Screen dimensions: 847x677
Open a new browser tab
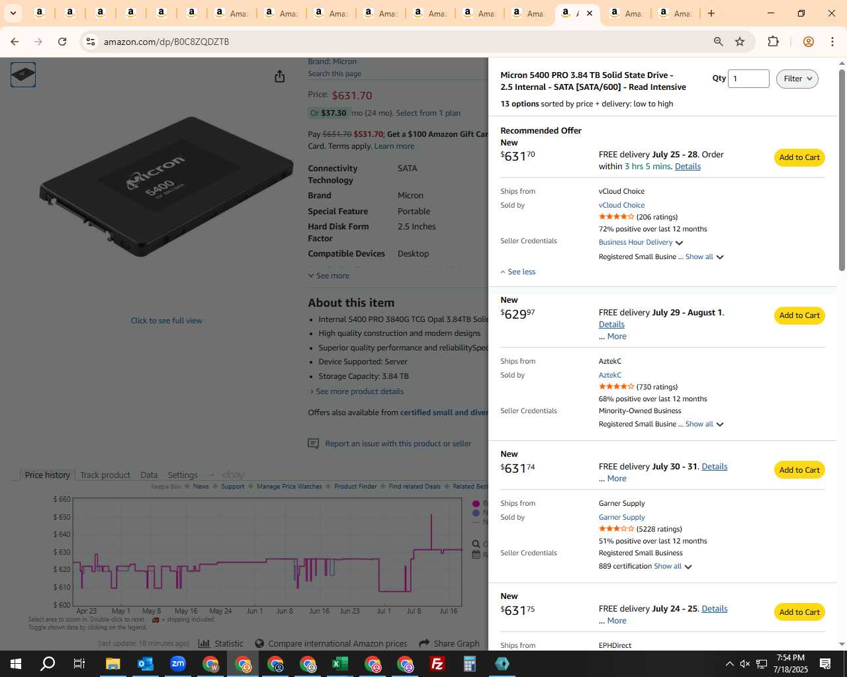pyautogui.click(x=711, y=13)
